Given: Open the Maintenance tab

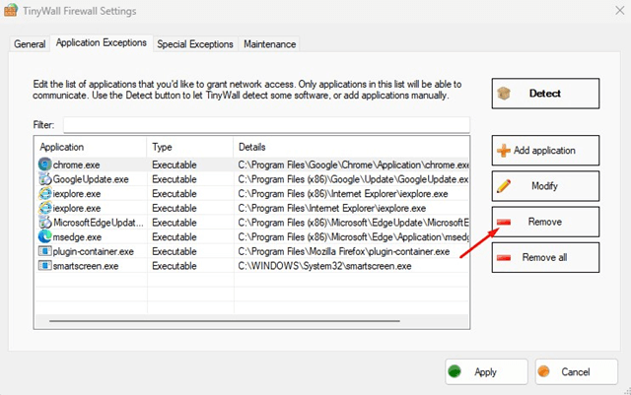Looking at the screenshot, I should pyautogui.click(x=269, y=44).
